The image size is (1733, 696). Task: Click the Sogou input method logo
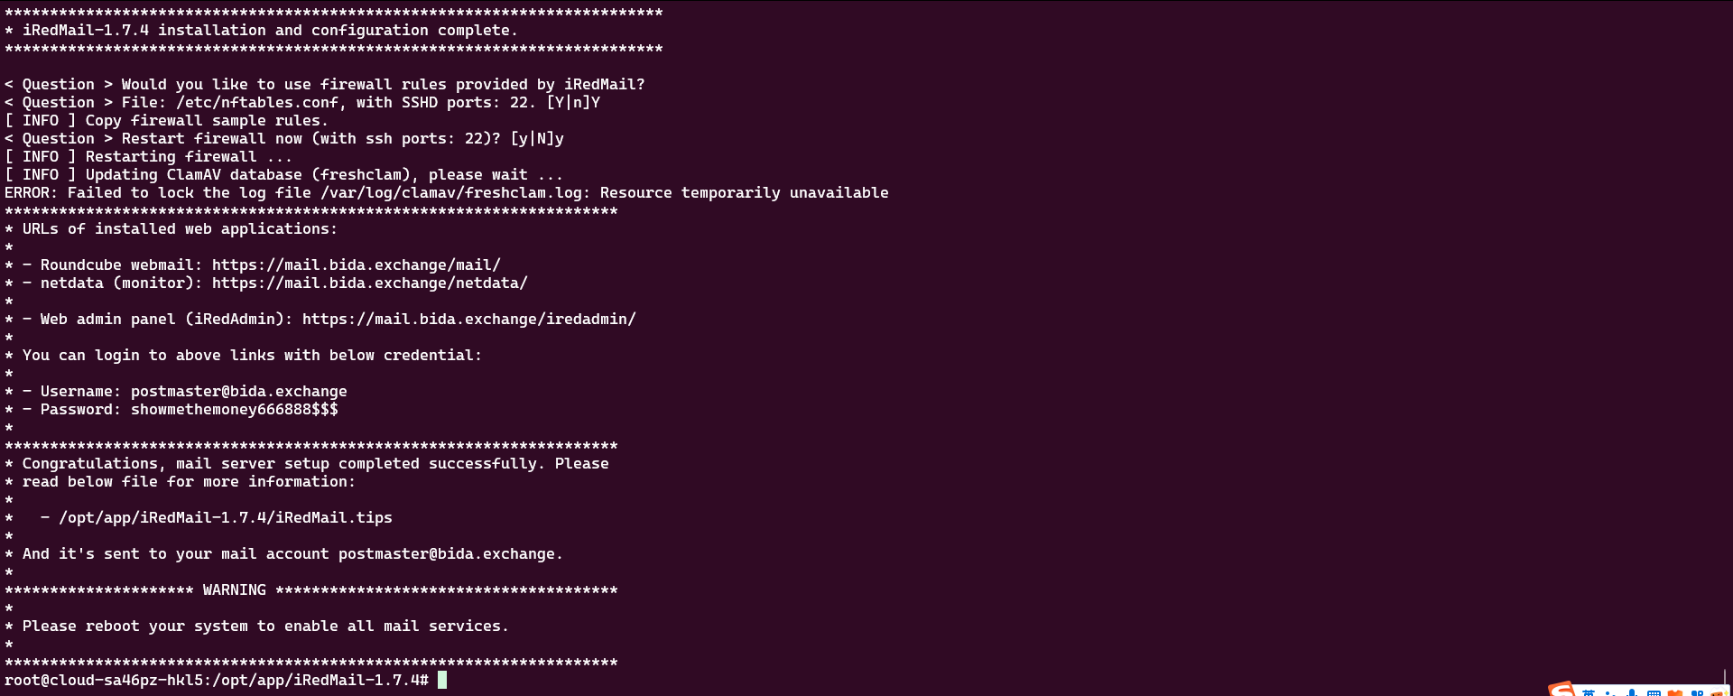1562,691
